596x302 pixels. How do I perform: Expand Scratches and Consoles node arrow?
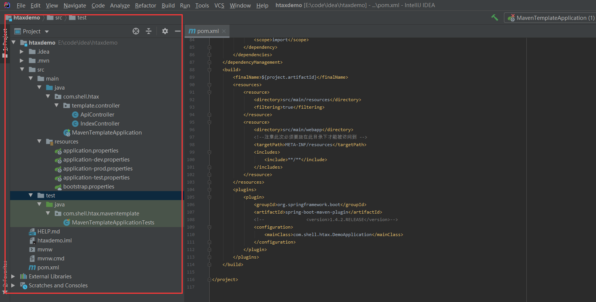[x=13, y=285]
